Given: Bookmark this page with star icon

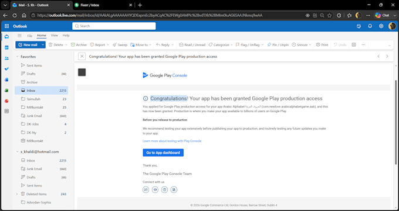Looking at the screenshot, I should [329, 15].
